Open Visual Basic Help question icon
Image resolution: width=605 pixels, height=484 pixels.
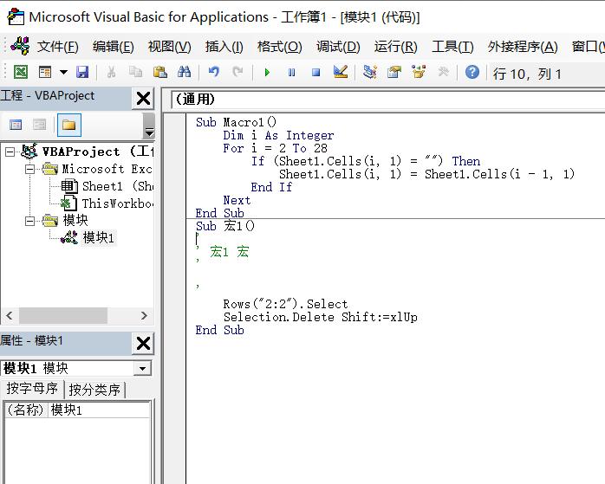pyautogui.click(x=472, y=72)
